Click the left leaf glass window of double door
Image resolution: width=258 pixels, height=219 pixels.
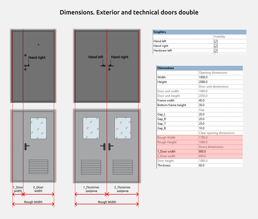[91, 128]
